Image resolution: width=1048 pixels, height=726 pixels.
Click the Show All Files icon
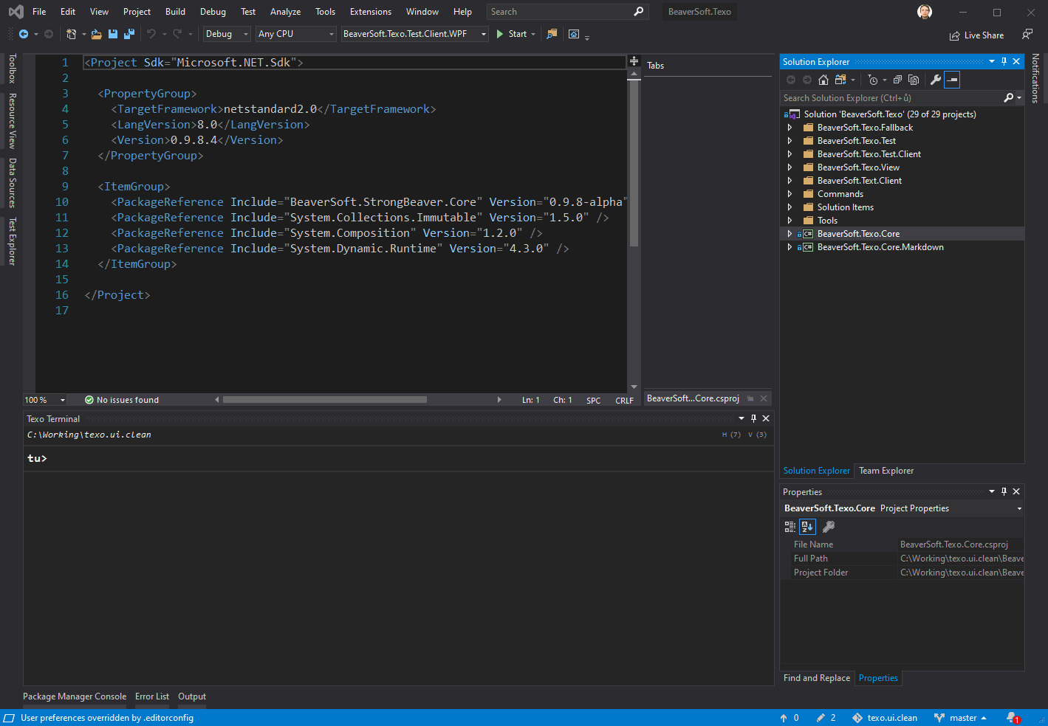(914, 80)
